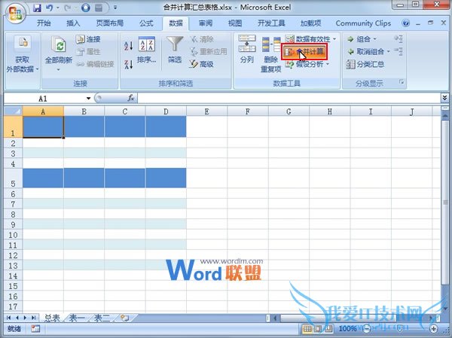Viewport: 452px width, 338px height.
Task: Click the Refresh All icon
Action: click(59, 44)
